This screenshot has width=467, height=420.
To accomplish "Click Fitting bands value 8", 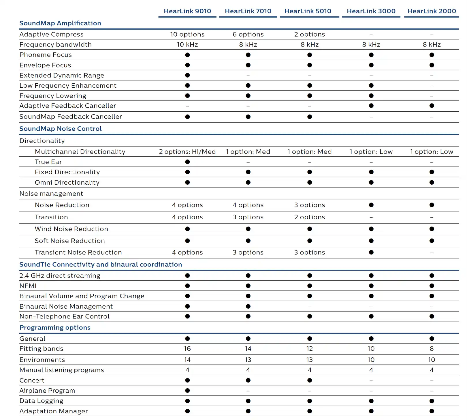I will click(x=432, y=349).
